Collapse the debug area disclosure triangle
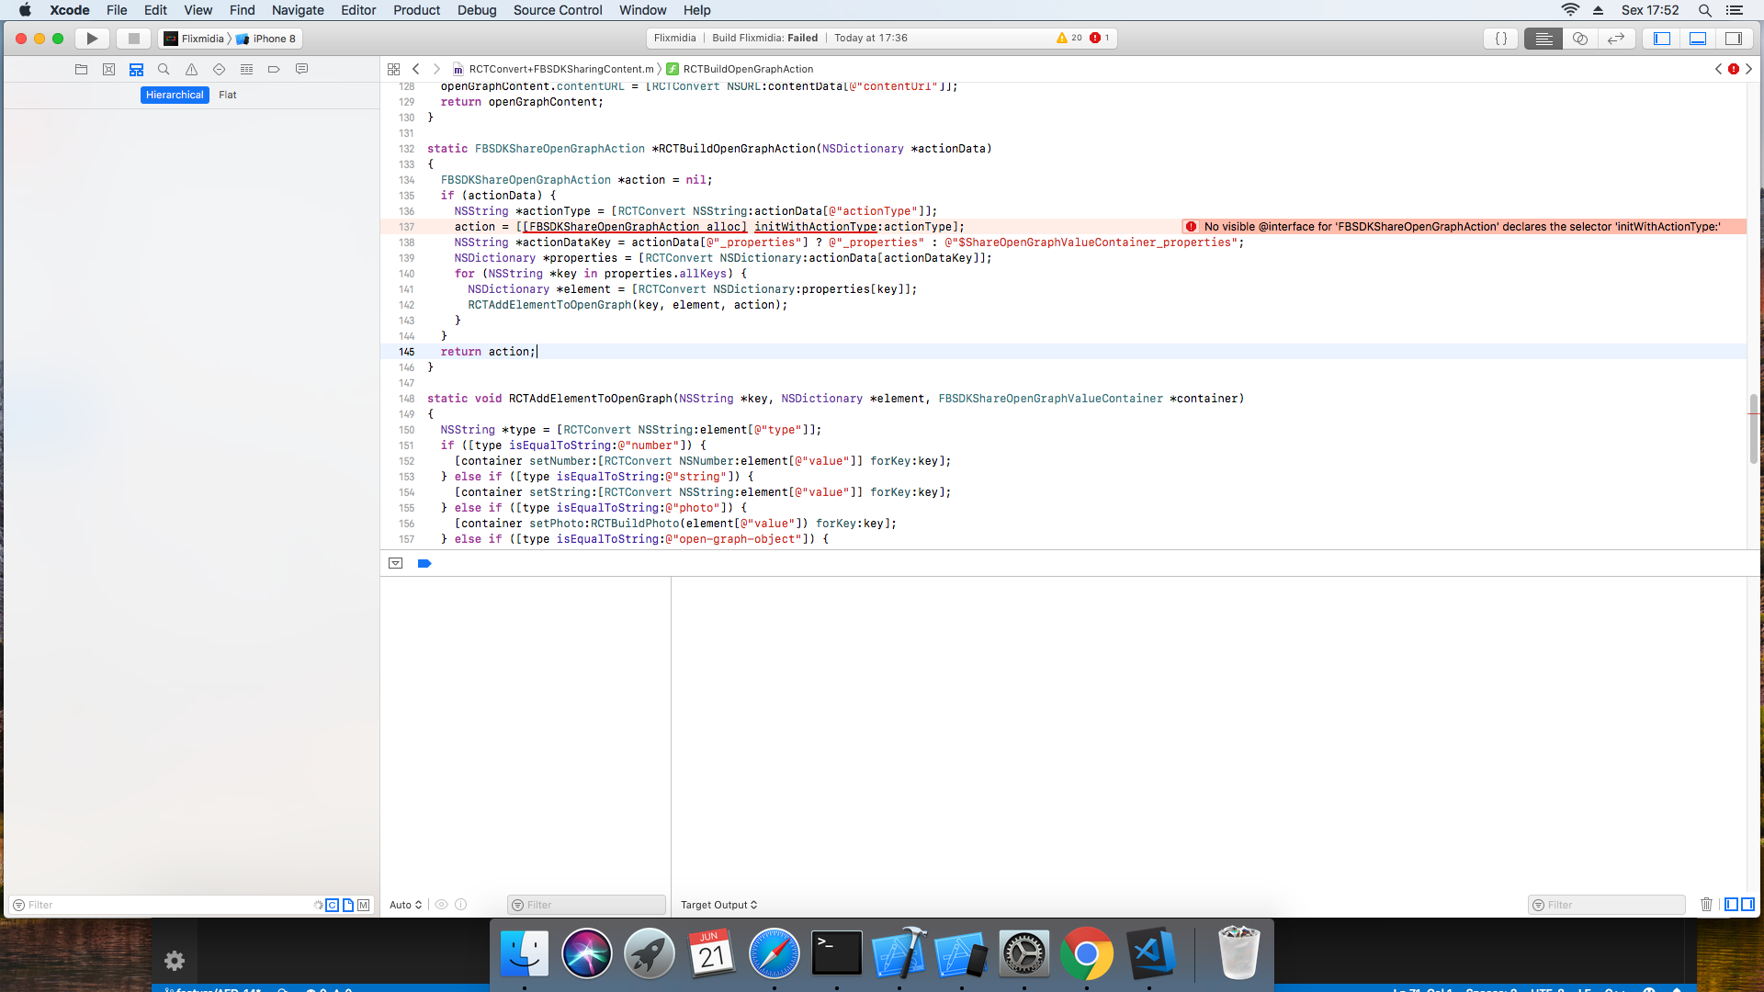 tap(396, 563)
